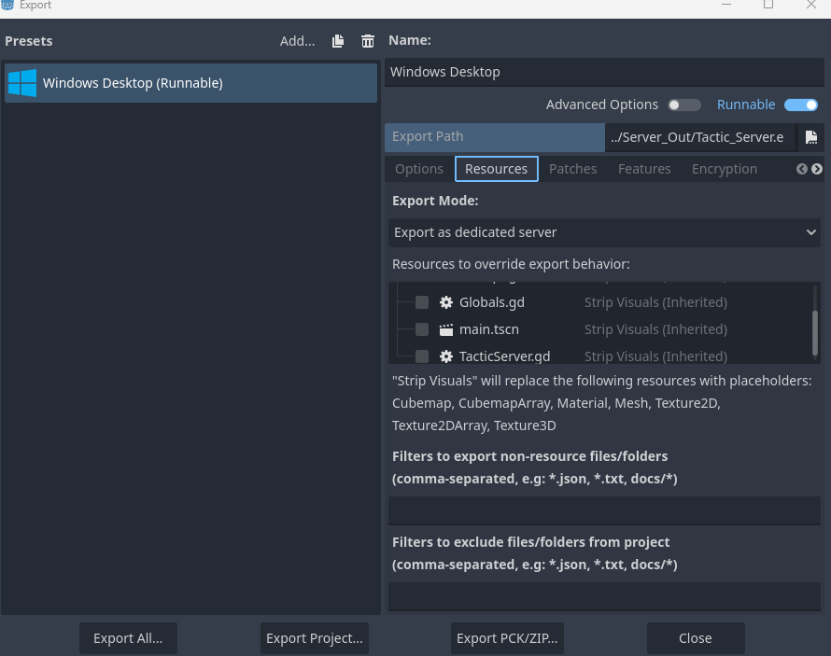Select the Globals.gd file name
831x656 pixels.
492,302
